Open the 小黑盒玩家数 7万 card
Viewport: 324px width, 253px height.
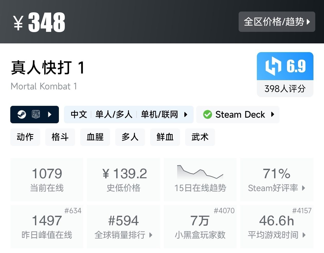click(200, 227)
